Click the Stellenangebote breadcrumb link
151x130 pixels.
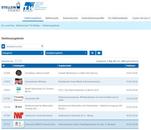51,26
